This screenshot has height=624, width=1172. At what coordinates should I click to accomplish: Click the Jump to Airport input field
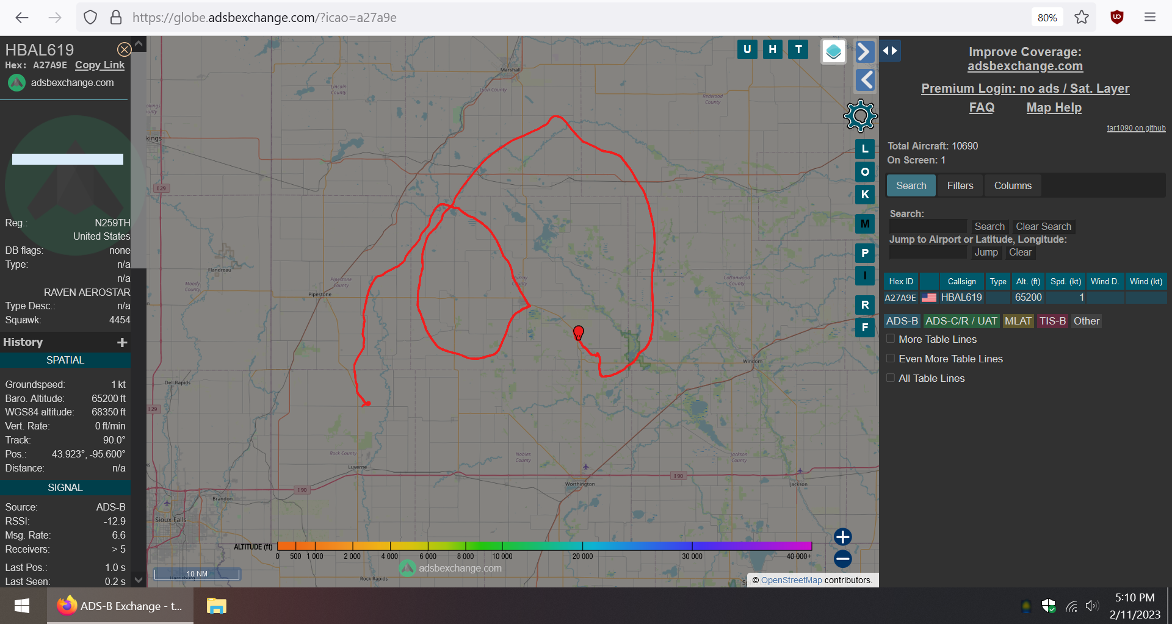tap(928, 253)
